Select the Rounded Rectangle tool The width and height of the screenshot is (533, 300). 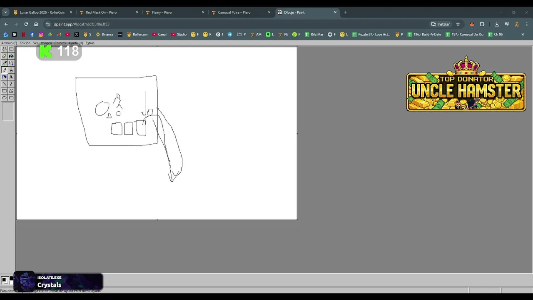(11, 98)
